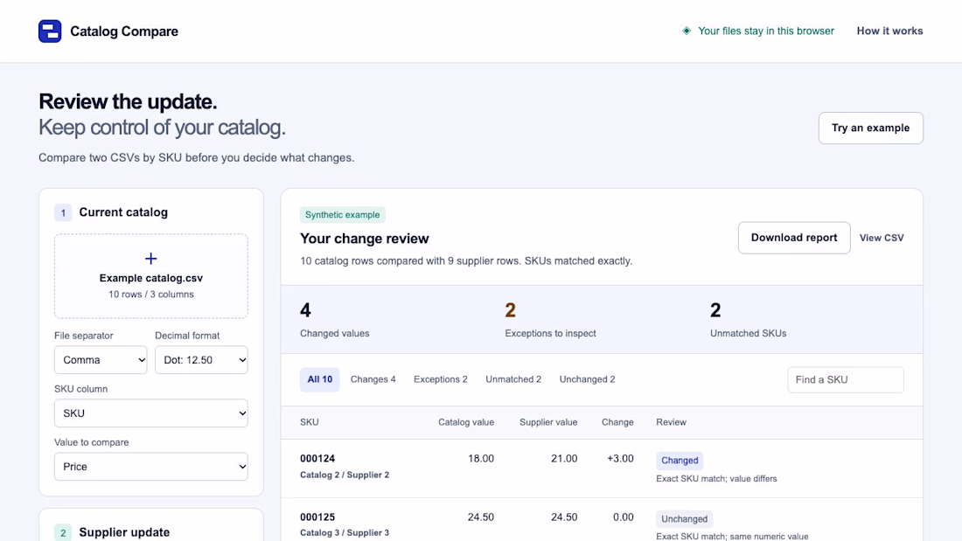Click the Supplier update step heading
This screenshot has height=541, width=962.
[x=124, y=532]
